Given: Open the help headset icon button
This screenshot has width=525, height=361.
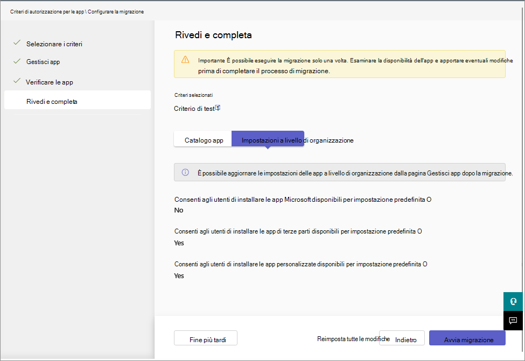Looking at the screenshot, I should pos(513,301).
